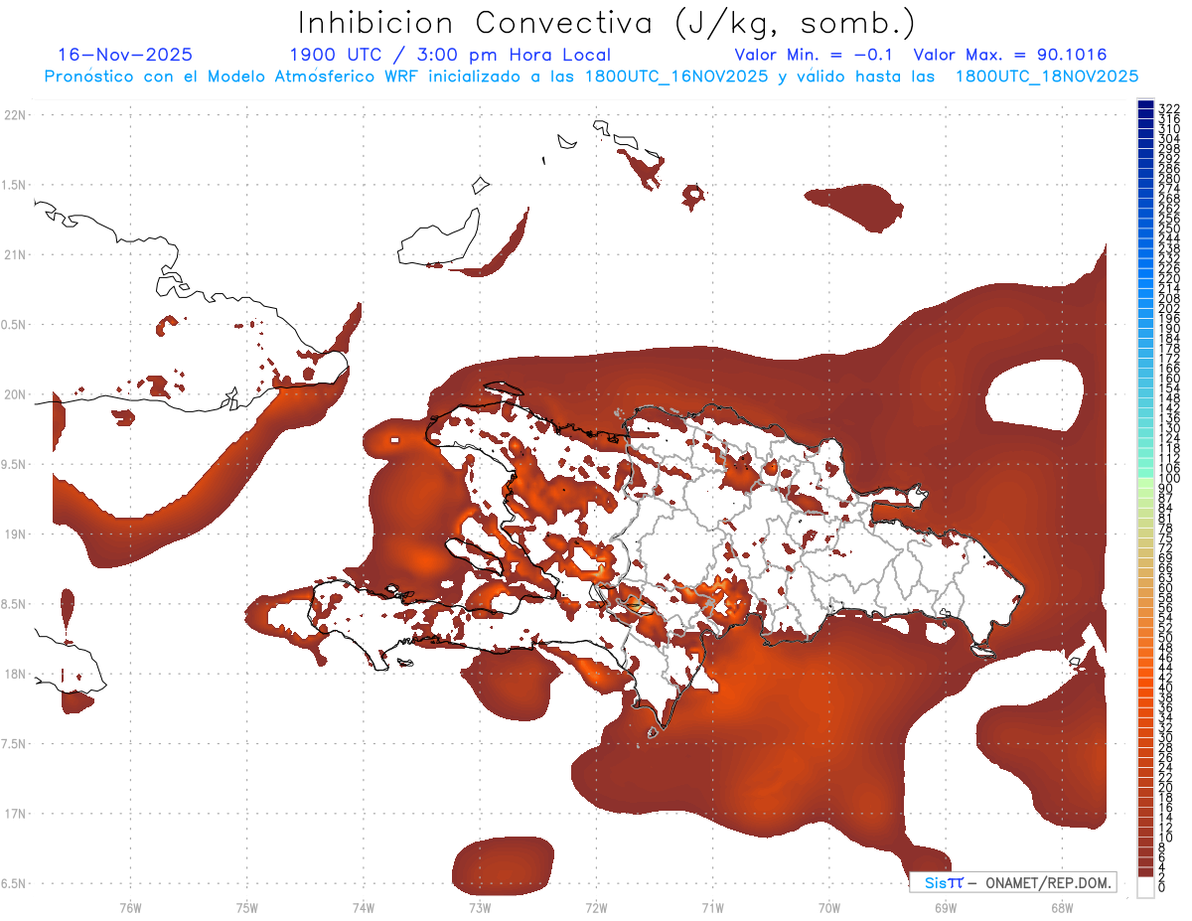Click the '20' value on the color scale

(x=1165, y=788)
